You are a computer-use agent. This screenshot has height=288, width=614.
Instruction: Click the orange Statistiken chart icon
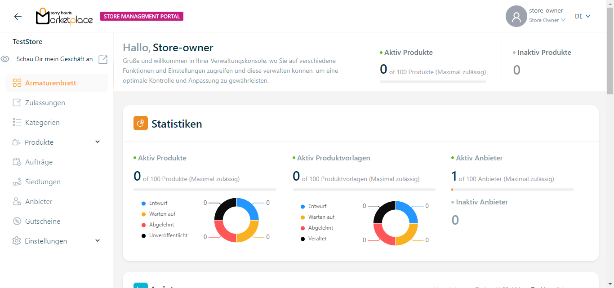(141, 124)
